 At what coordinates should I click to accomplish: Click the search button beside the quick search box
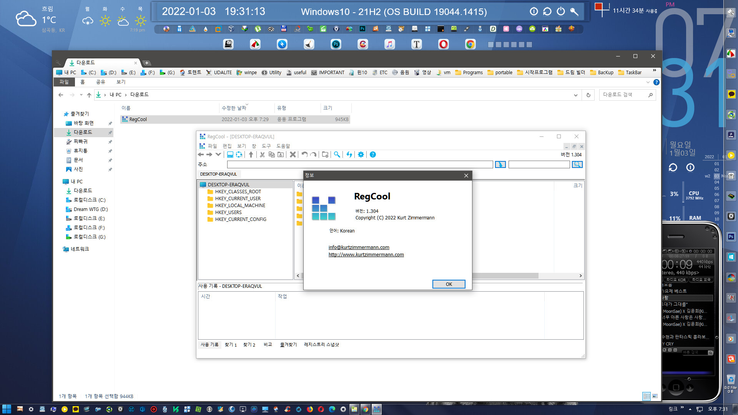pyautogui.click(x=577, y=164)
